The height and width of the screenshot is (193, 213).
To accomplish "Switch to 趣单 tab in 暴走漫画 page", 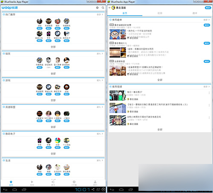I will [195, 13].
